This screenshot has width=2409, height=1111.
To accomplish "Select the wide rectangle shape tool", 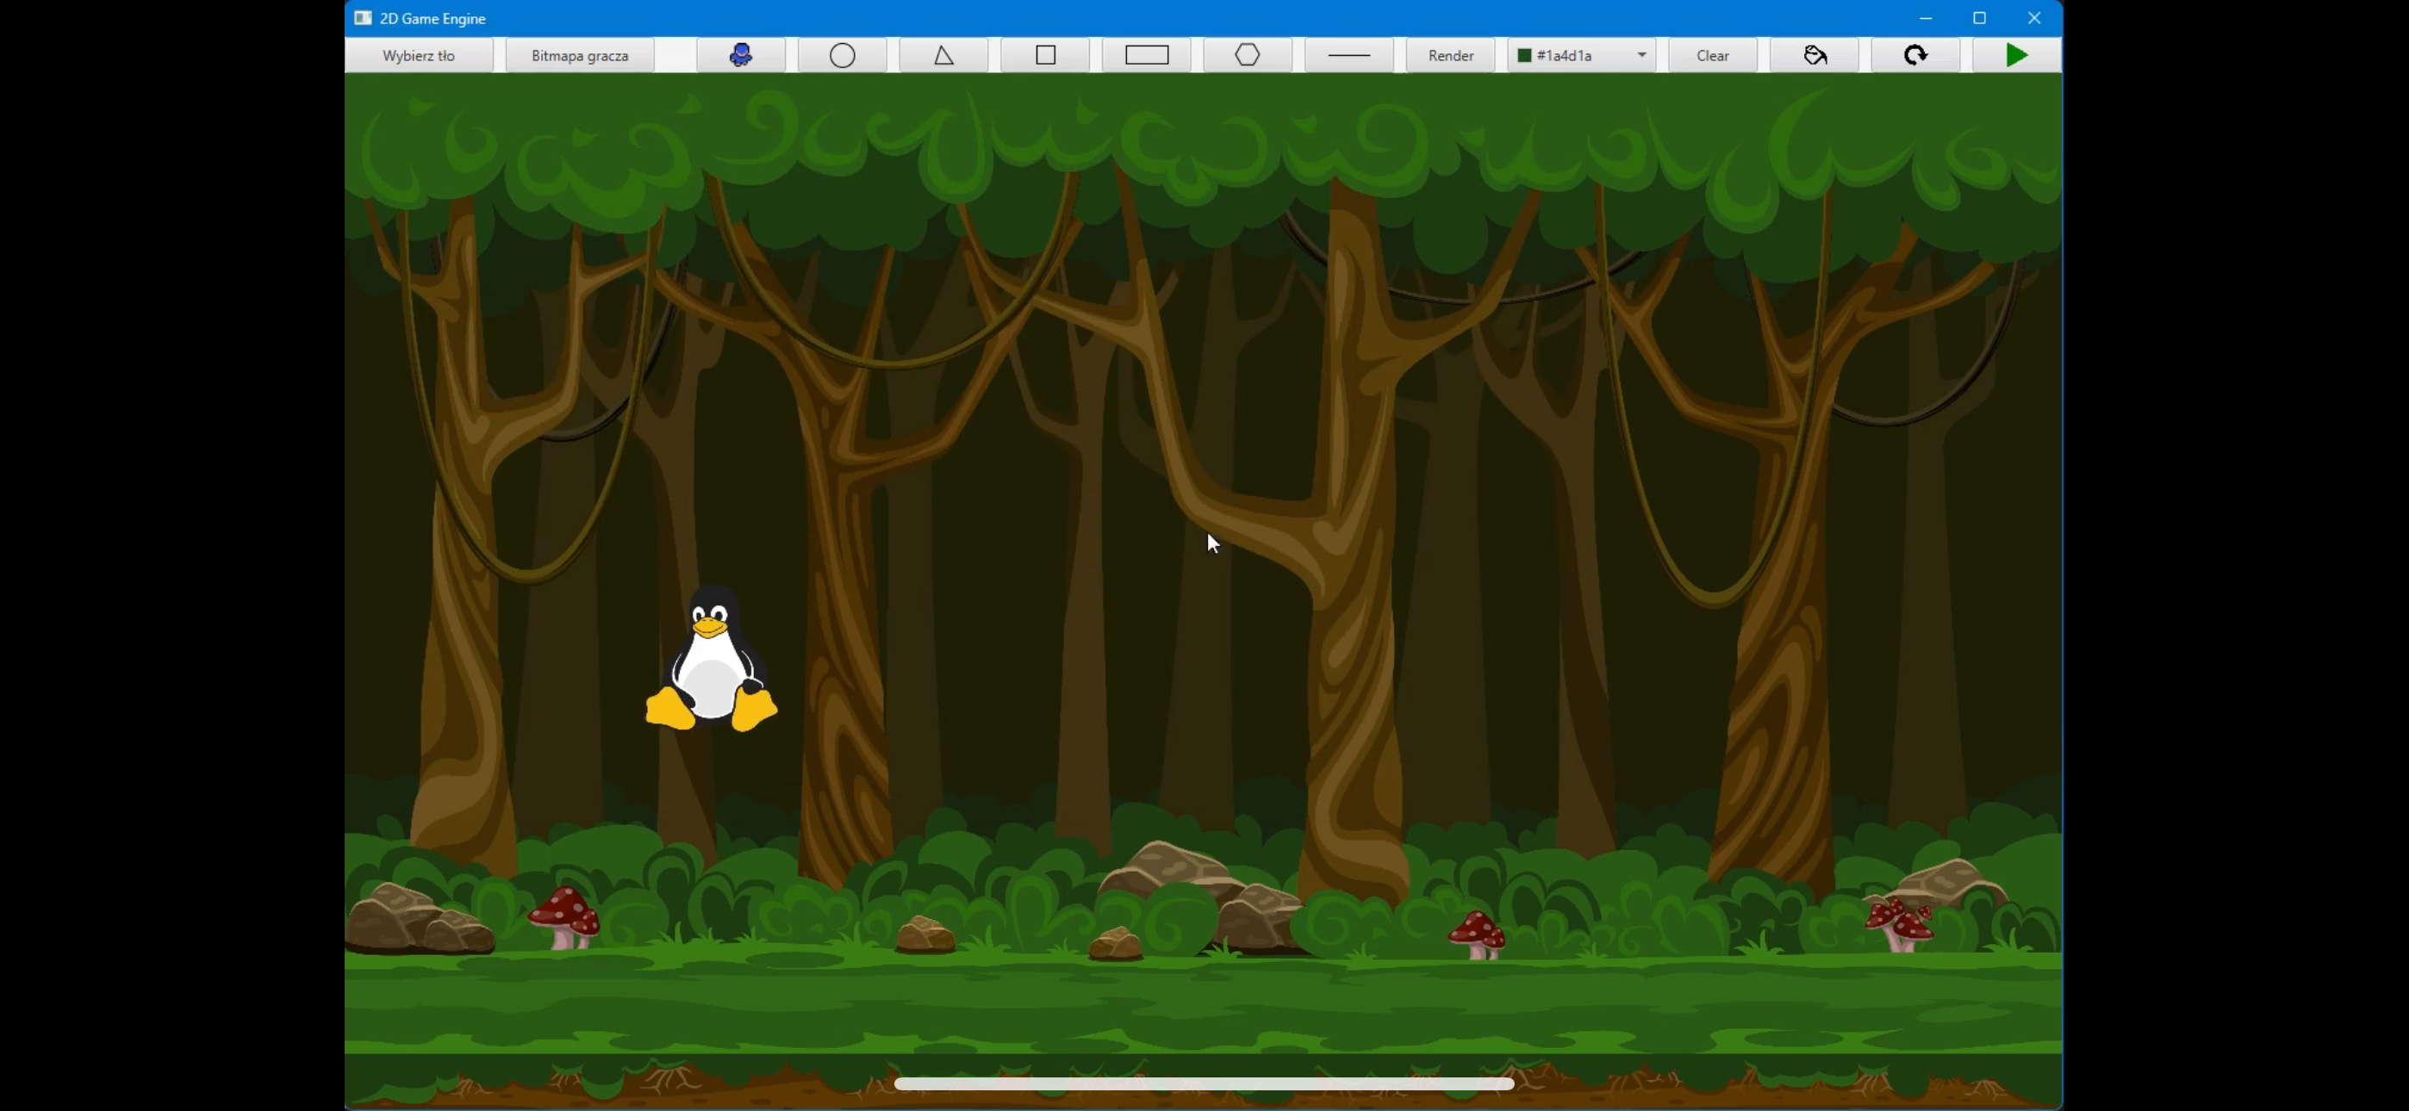I will (1147, 55).
